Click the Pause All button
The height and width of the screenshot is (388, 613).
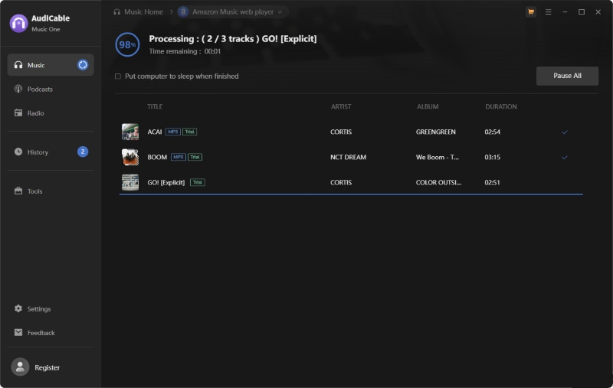[x=567, y=76]
